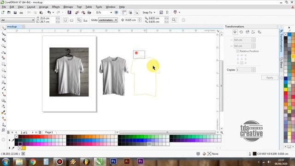
Task: Open the Arrange menu
Action: [x=43, y=7]
